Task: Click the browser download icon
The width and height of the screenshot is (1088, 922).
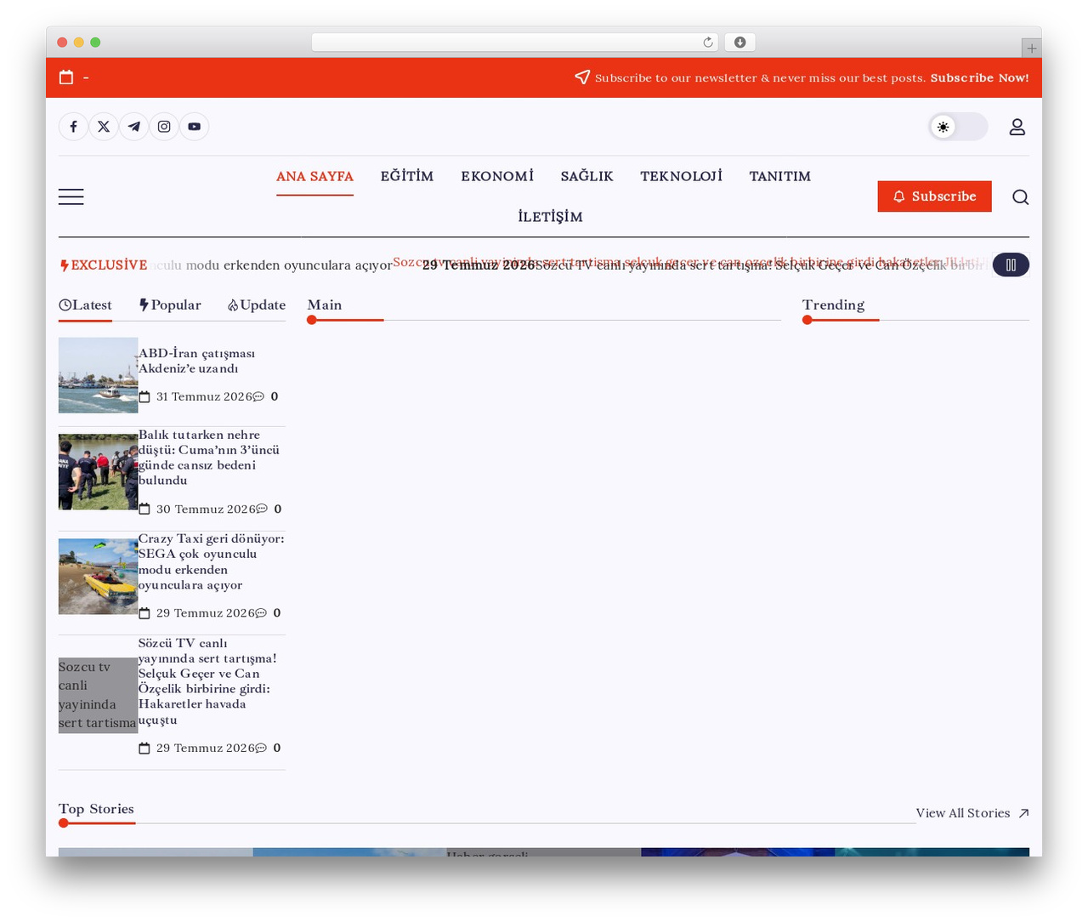Action: pyautogui.click(x=740, y=43)
